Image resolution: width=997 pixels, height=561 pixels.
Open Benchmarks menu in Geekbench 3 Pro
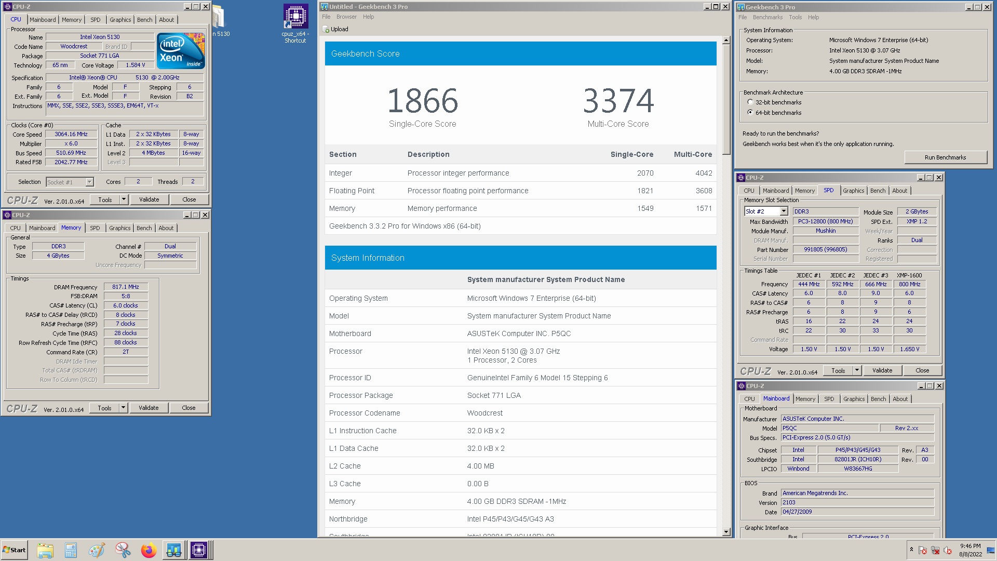tap(767, 17)
